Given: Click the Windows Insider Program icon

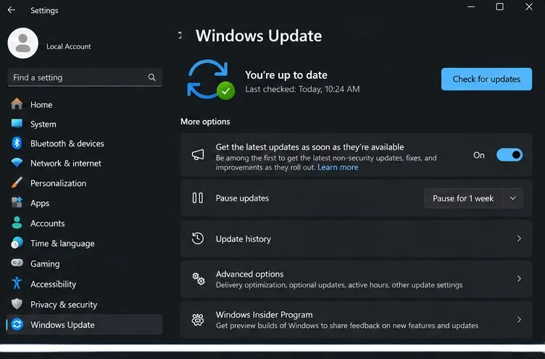Looking at the screenshot, I should point(198,319).
